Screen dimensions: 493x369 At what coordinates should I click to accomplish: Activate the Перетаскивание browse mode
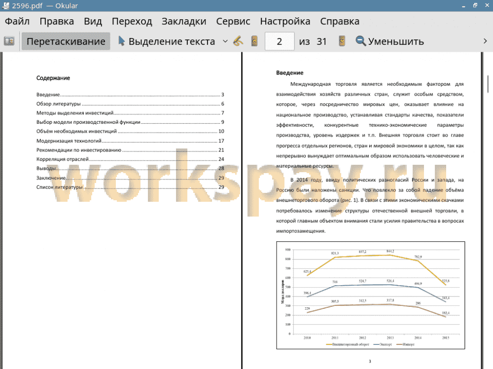click(x=66, y=41)
